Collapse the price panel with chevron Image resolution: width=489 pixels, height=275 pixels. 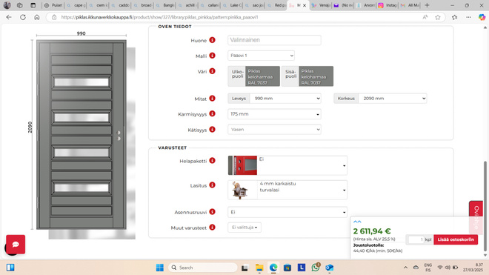357,222
